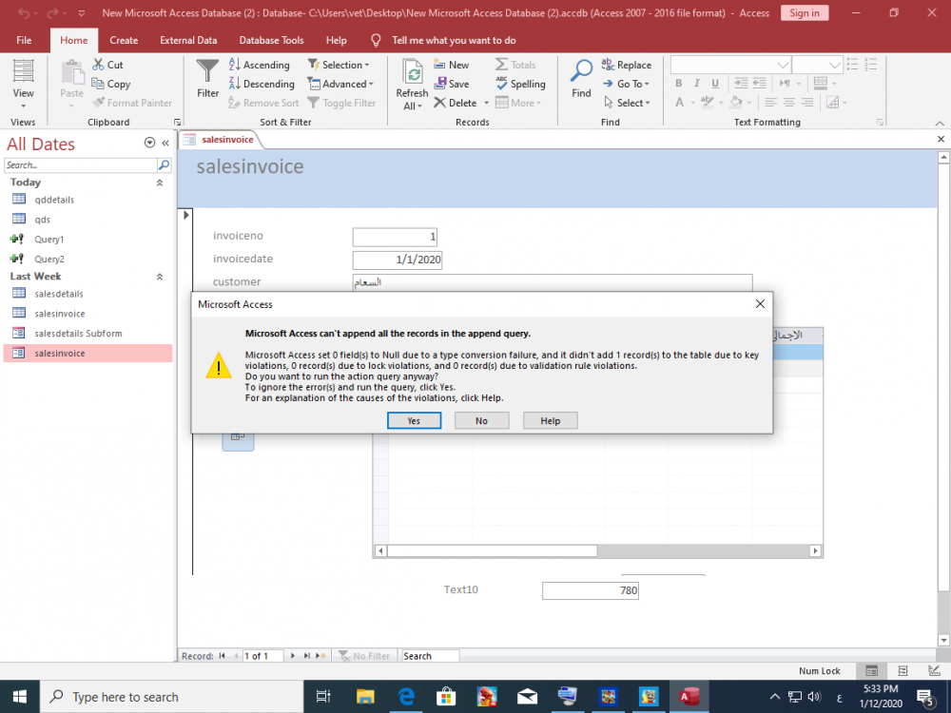Viewport: 951px width, 713px height.
Task: Open the Find magnifier tool
Action: [581, 72]
